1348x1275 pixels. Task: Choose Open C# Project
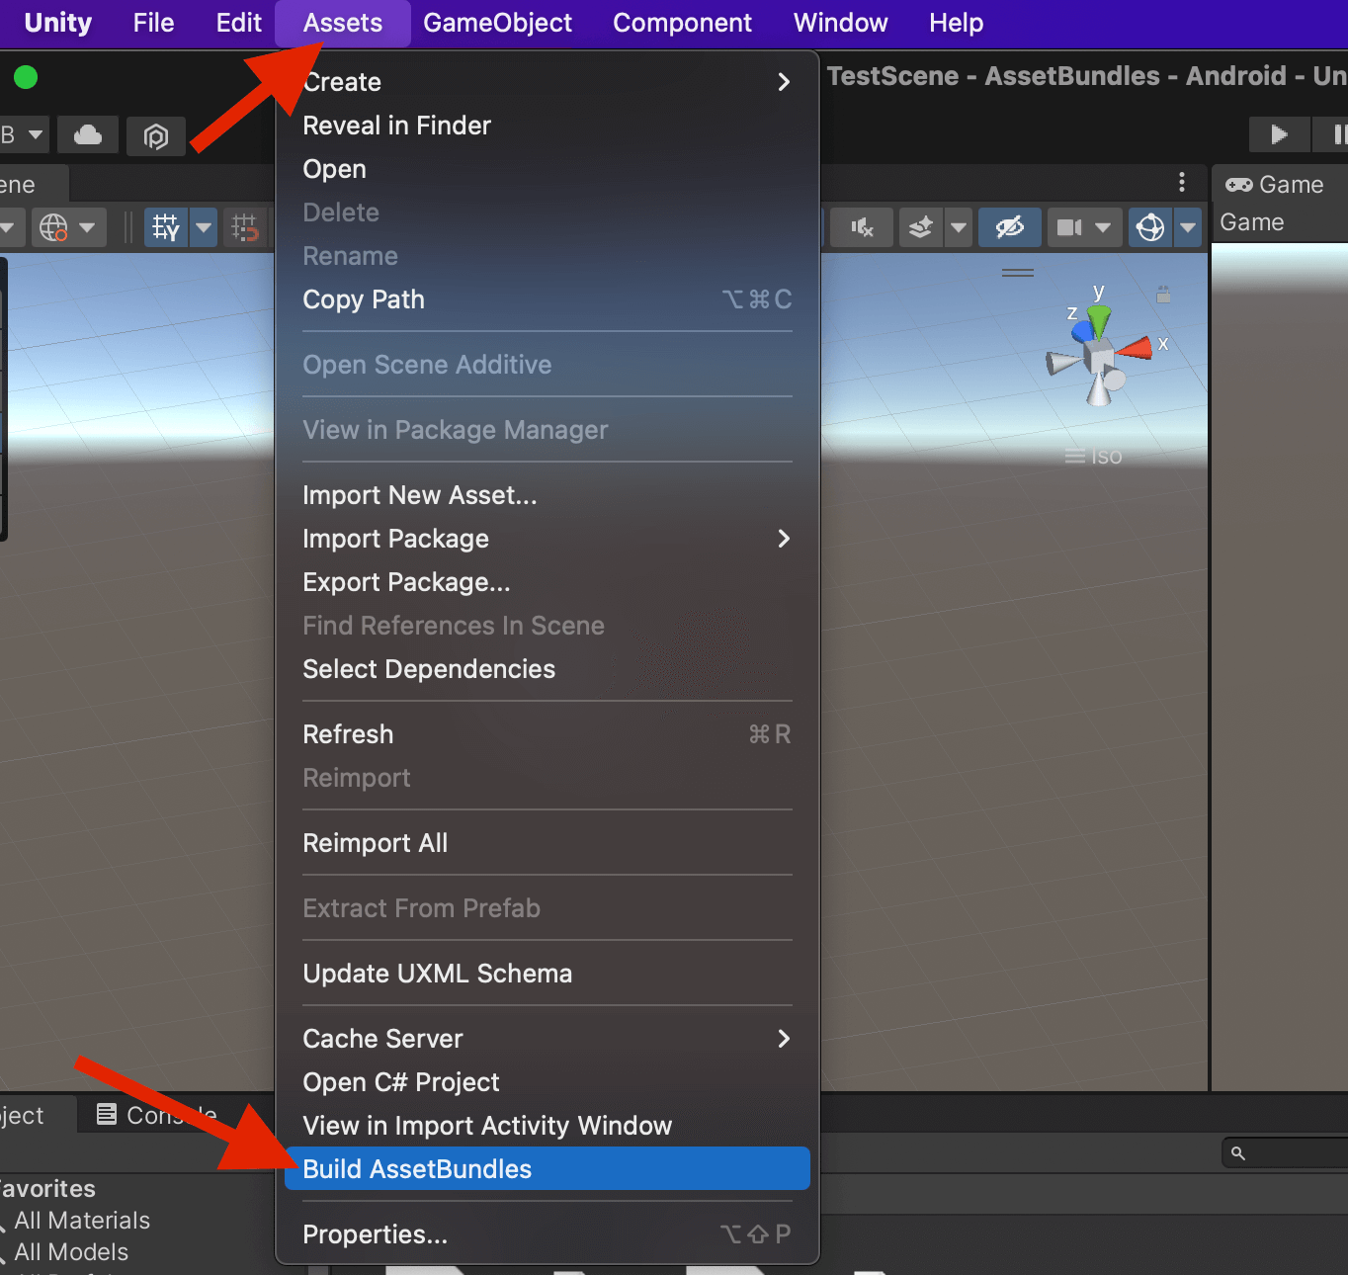[548, 1082]
